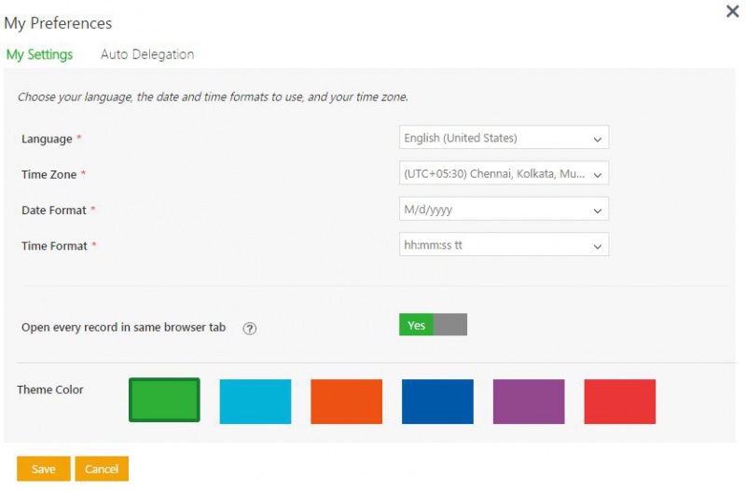Viewport: 746px width, 491px height.
Task: Select the My Settings tab
Action: point(39,54)
